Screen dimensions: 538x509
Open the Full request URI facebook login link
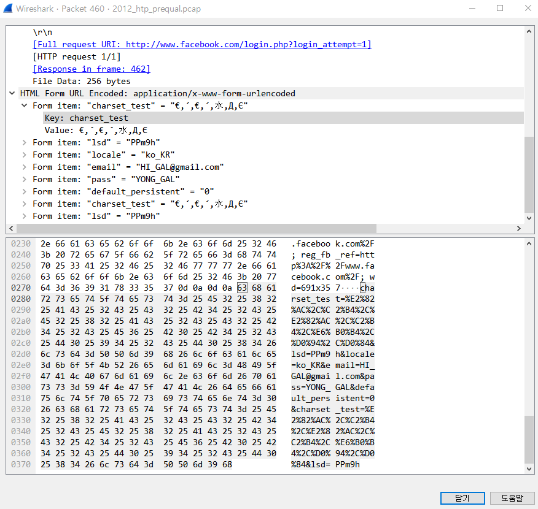tap(201, 45)
